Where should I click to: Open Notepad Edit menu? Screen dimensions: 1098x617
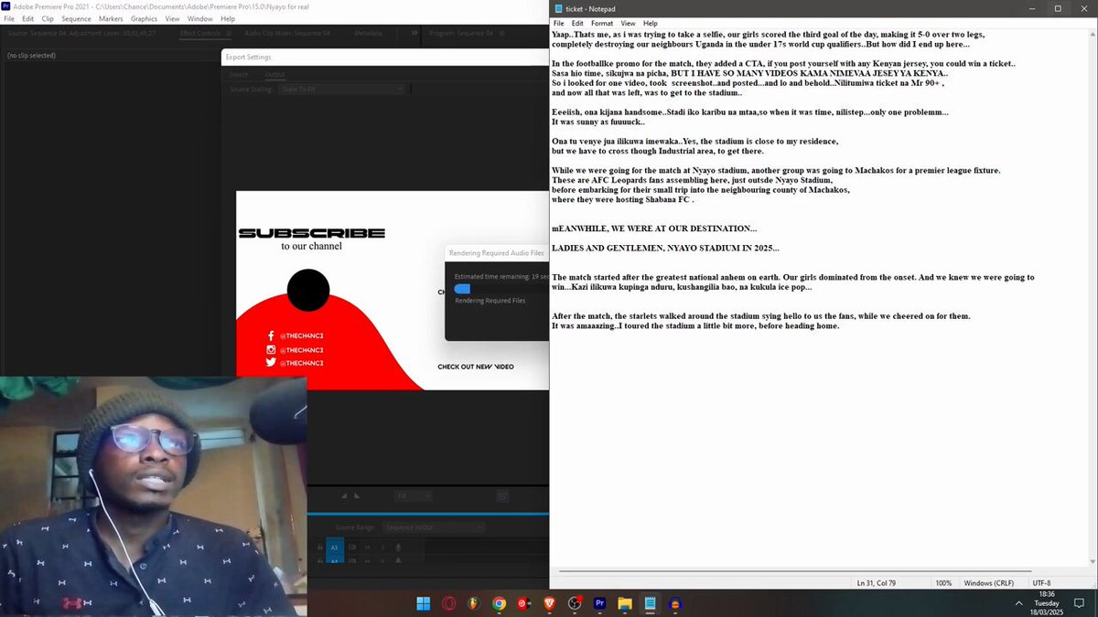pyautogui.click(x=577, y=23)
